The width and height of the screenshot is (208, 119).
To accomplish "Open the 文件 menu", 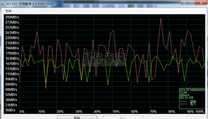I will coord(8,11).
